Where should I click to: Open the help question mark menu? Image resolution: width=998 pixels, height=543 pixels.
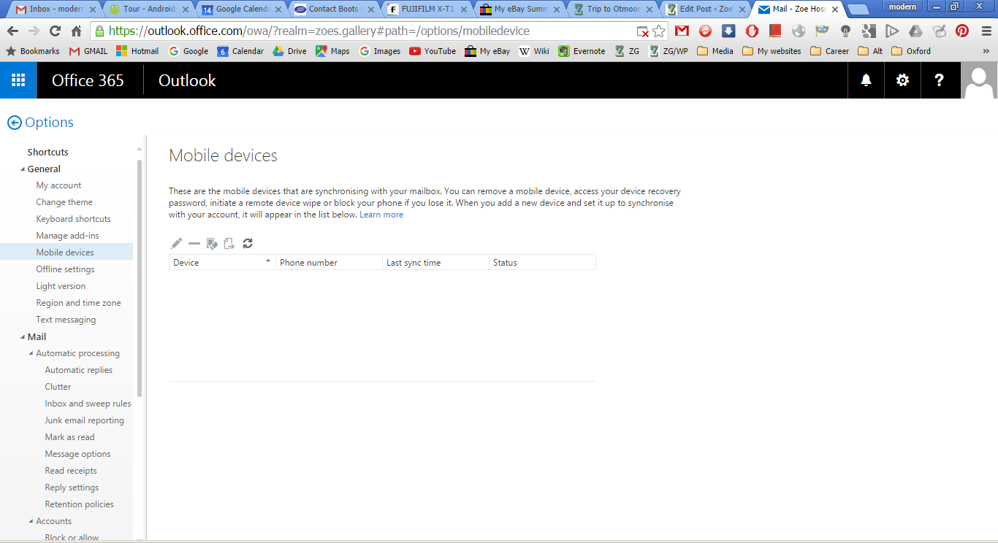940,80
